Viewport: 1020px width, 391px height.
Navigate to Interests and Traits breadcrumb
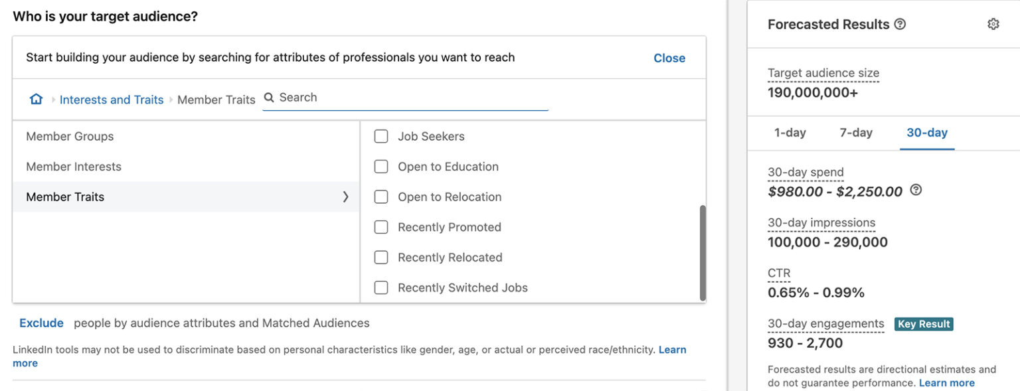click(111, 99)
